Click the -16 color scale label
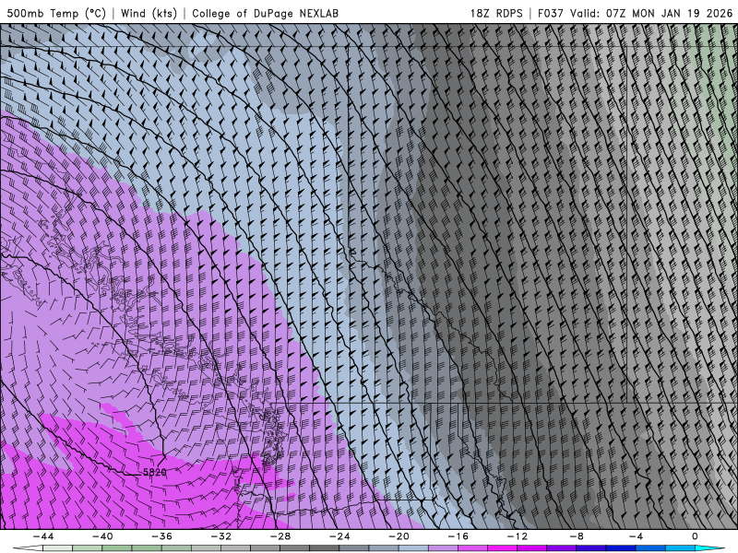Viewport: 738px width, 553px height. [458, 536]
